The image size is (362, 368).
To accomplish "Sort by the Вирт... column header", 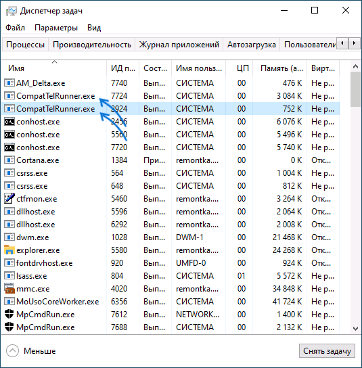I will pyautogui.click(x=323, y=68).
